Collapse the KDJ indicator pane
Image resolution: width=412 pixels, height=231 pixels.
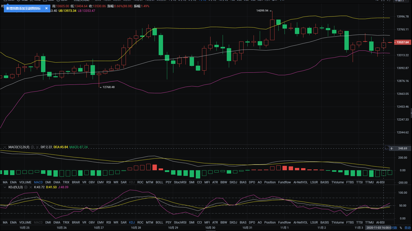point(5,187)
